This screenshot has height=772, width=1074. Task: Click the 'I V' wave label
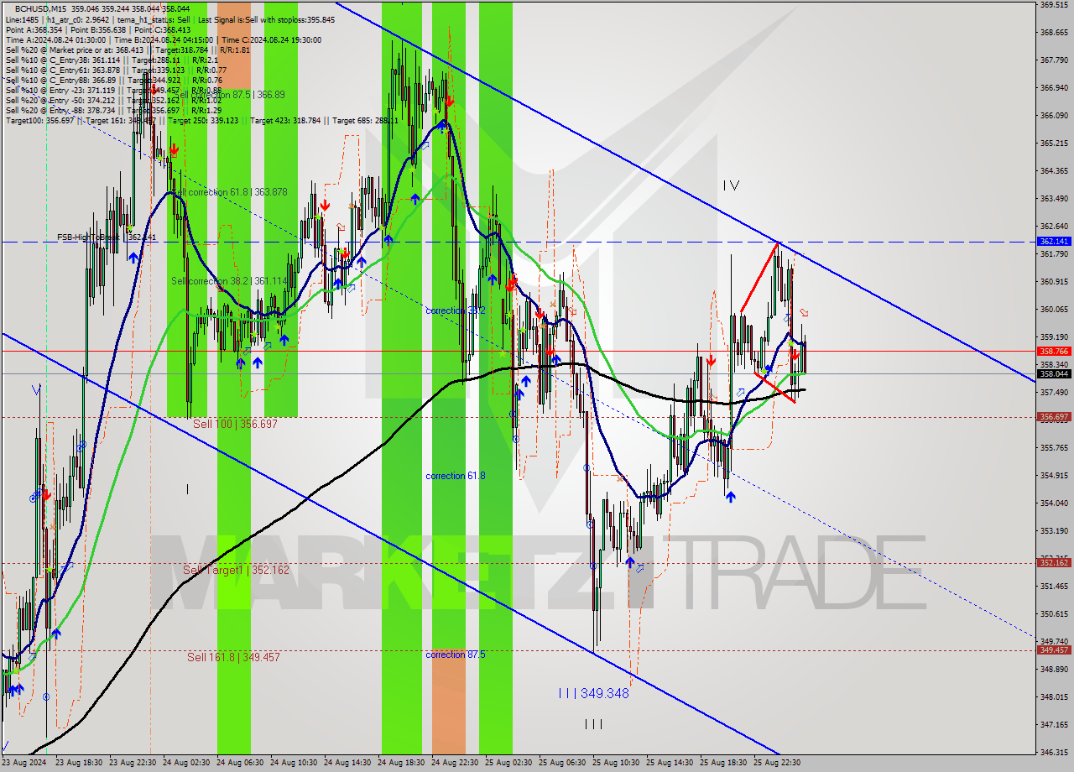tap(731, 185)
